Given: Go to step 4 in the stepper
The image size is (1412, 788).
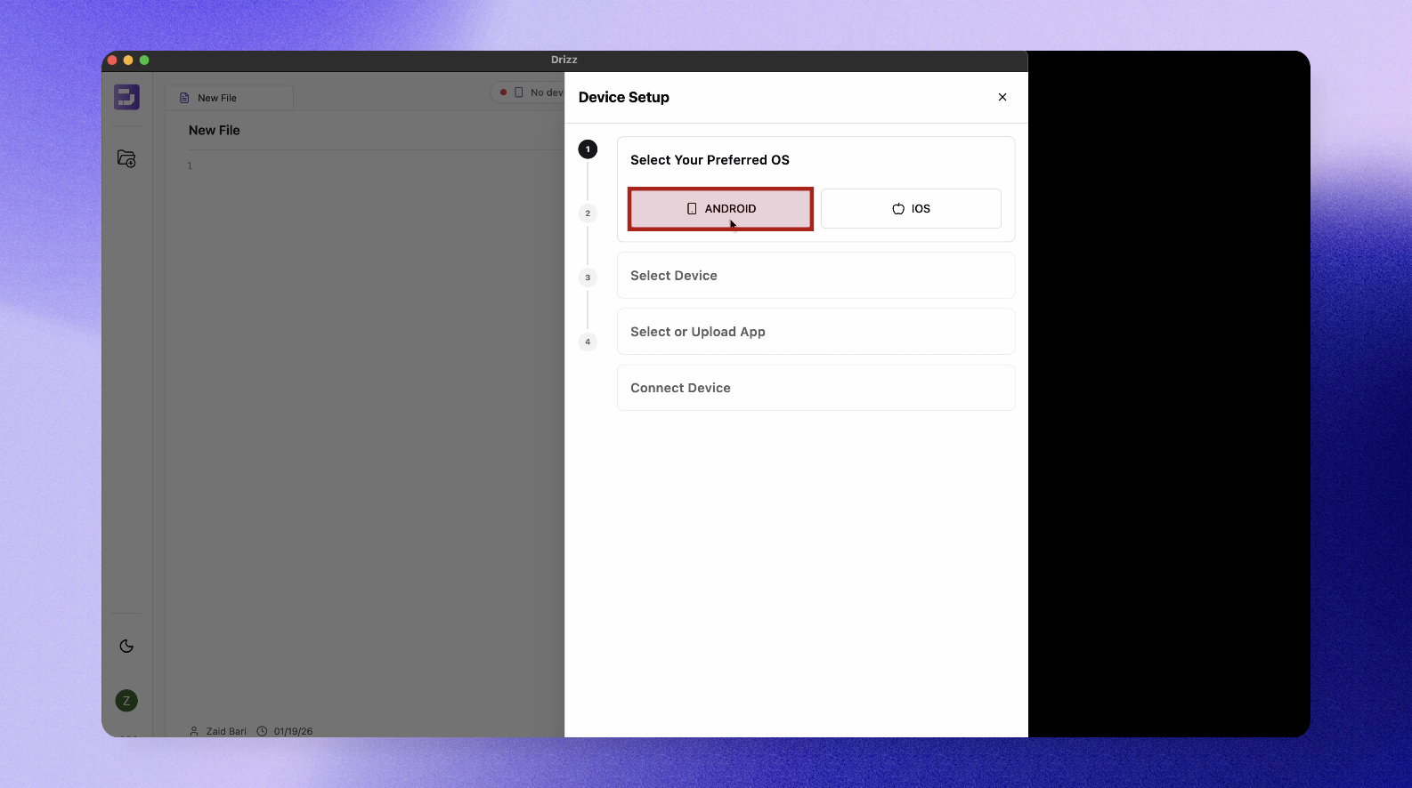Looking at the screenshot, I should click(588, 342).
